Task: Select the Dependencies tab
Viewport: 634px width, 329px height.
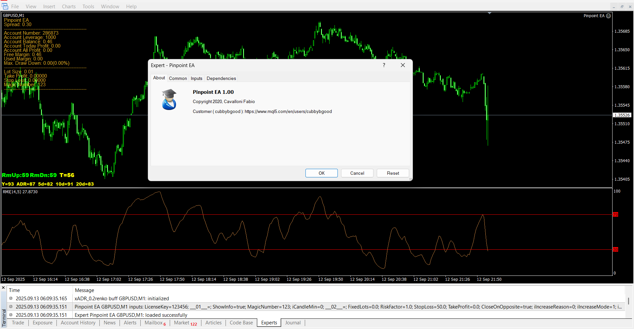Action: 221,78
